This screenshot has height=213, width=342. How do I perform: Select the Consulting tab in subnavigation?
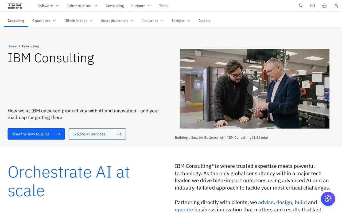(x=16, y=21)
